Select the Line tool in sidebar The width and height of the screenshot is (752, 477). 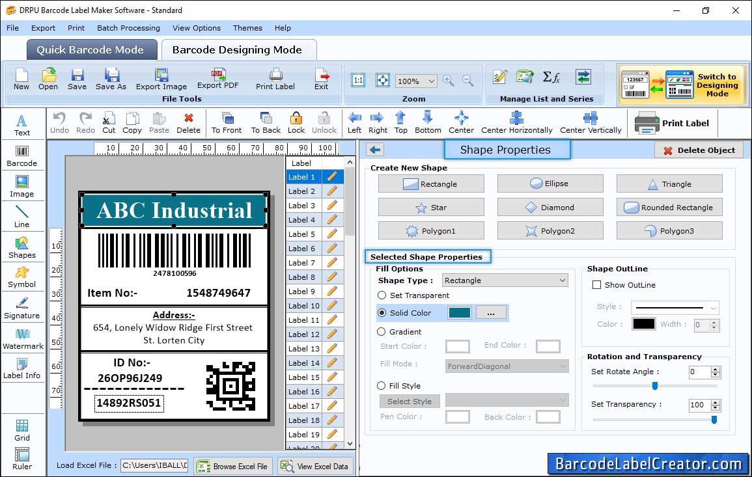(21, 217)
